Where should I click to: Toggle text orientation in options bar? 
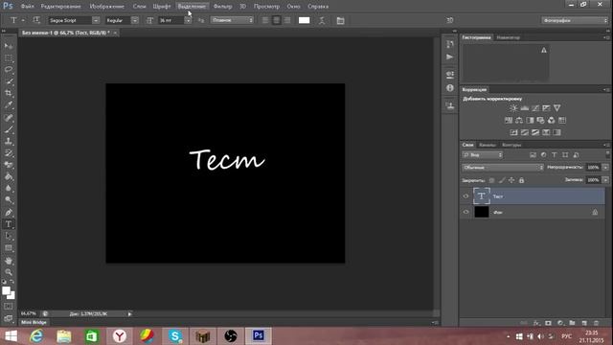(36, 20)
